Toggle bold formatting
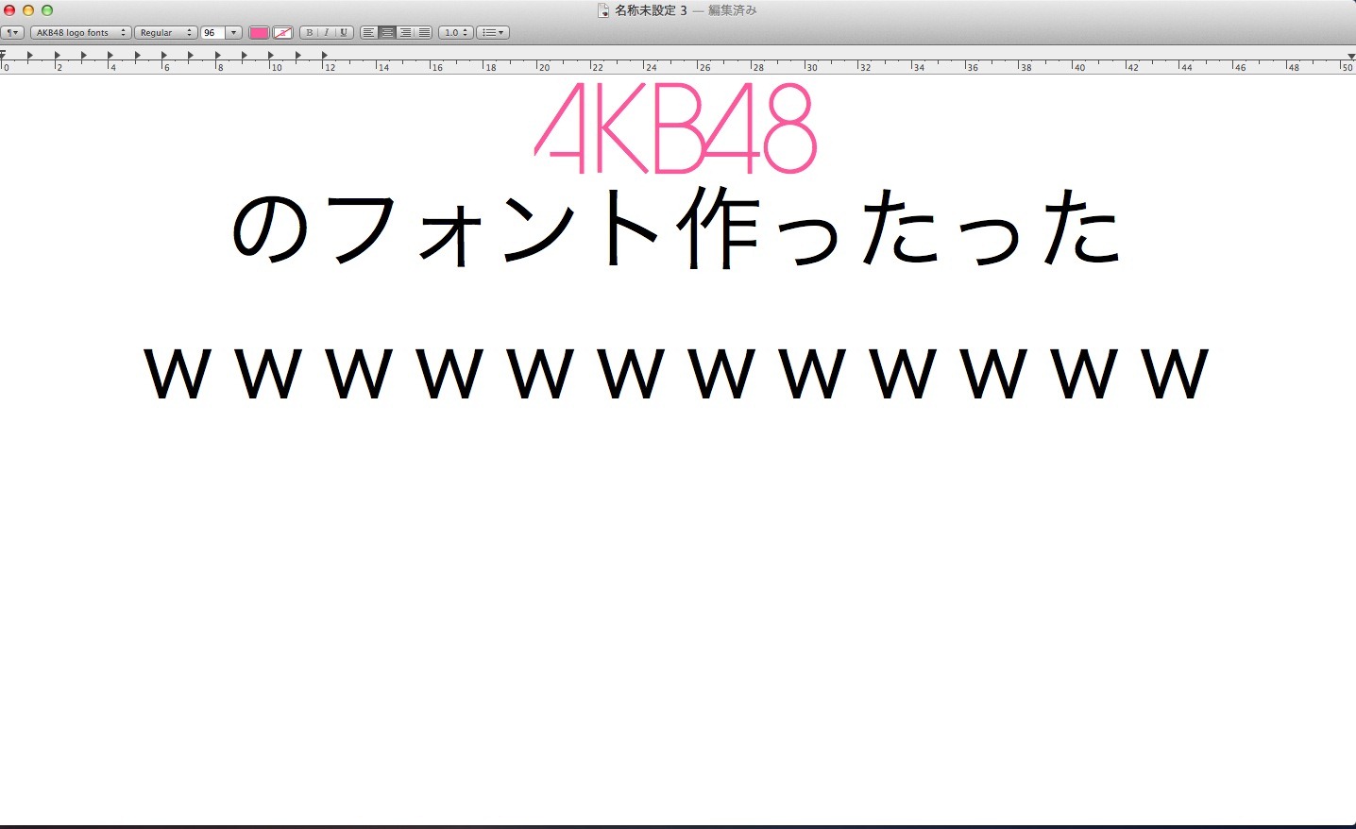The image size is (1356, 829). point(309,32)
